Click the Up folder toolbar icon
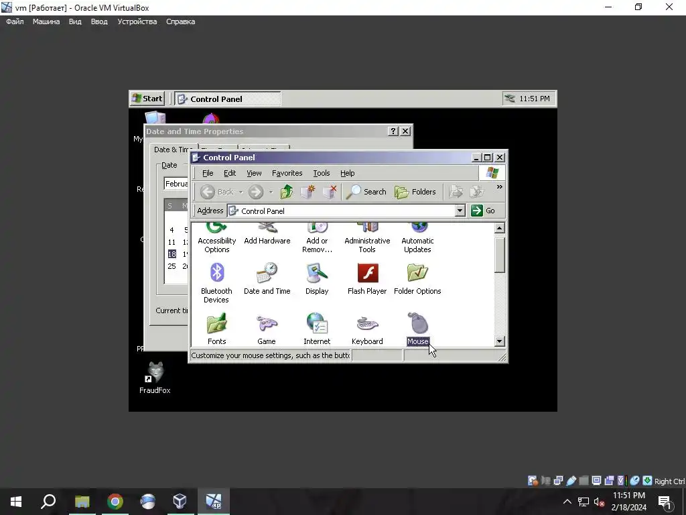 click(x=287, y=192)
